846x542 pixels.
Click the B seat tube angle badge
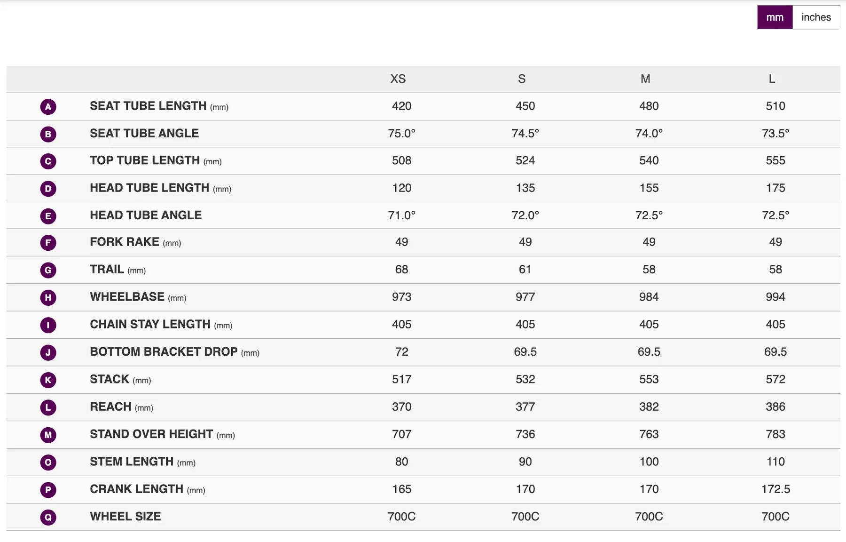click(x=48, y=134)
